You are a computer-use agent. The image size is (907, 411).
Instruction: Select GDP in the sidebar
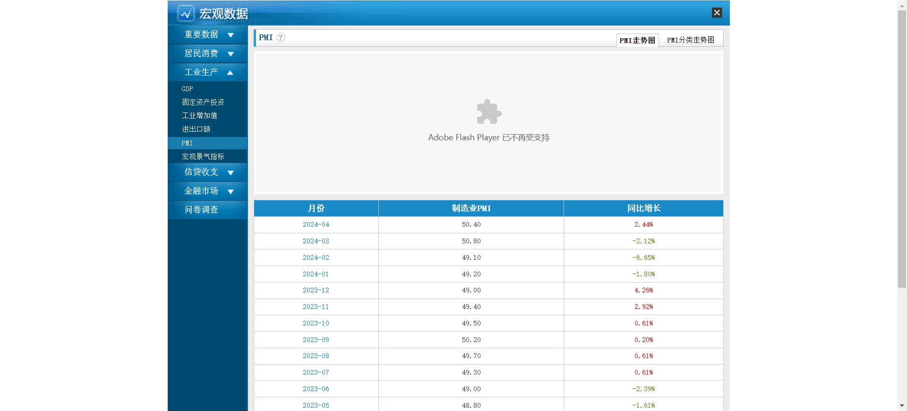point(187,89)
